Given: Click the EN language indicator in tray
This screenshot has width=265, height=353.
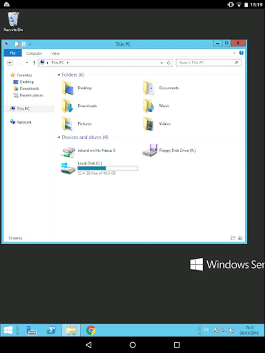Looking at the screenshot, I should [x=206, y=329].
